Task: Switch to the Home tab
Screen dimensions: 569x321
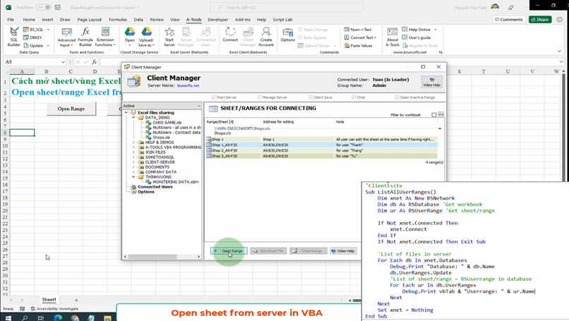Action: click(x=29, y=20)
